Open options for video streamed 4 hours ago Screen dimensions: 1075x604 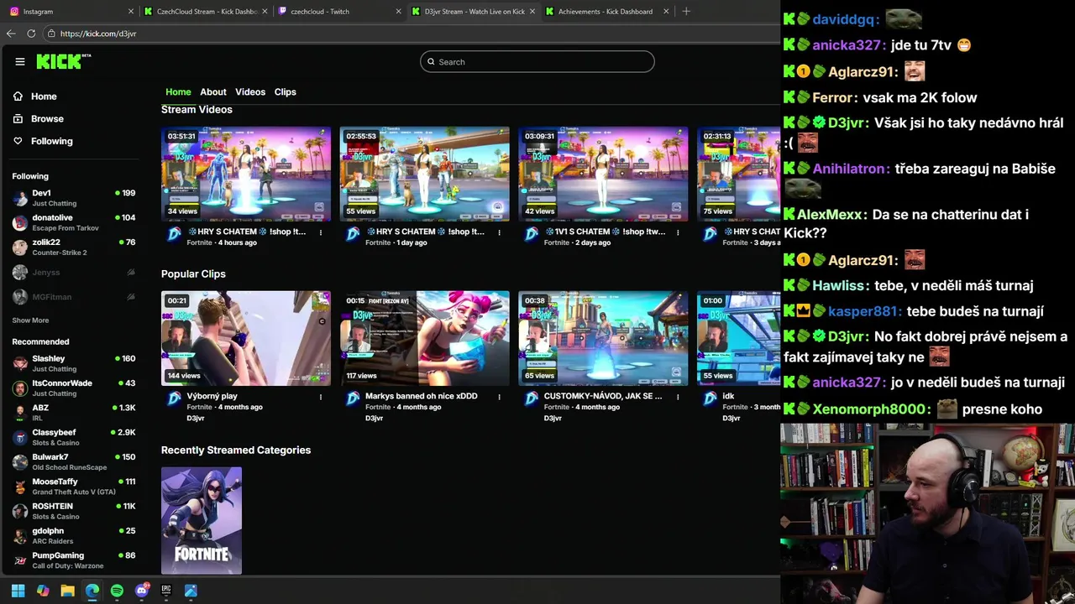(x=321, y=232)
